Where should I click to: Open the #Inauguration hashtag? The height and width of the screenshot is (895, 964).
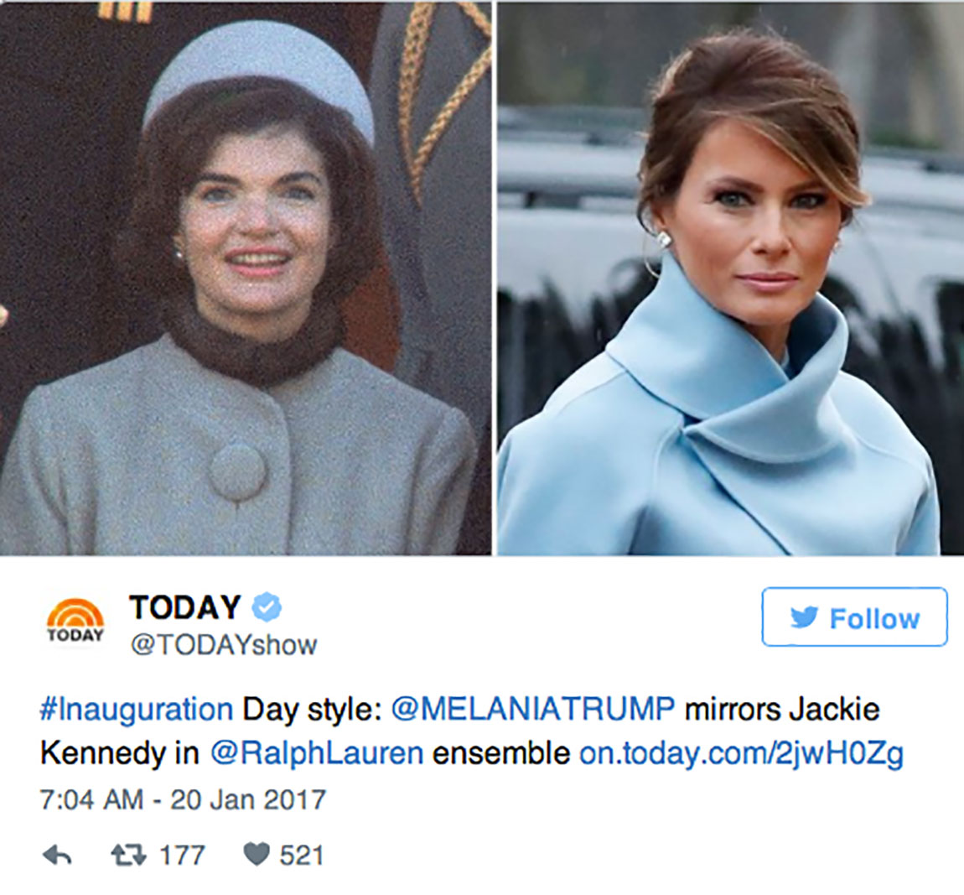pos(137,710)
